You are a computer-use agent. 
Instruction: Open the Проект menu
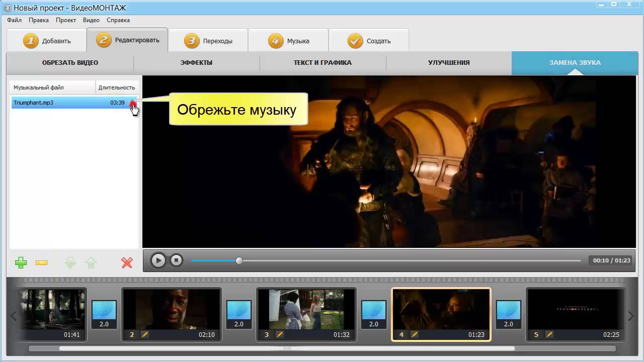(x=66, y=20)
